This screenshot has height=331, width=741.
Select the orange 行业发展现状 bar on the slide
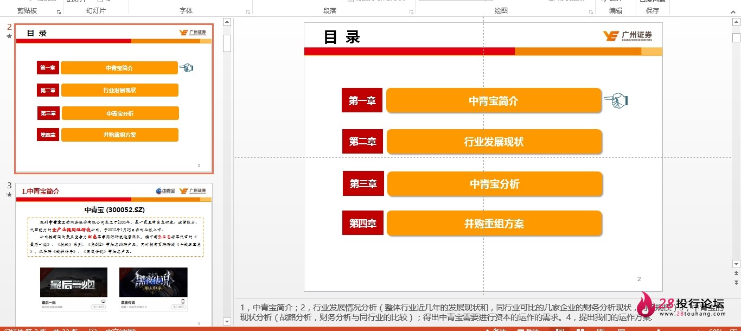coord(494,142)
